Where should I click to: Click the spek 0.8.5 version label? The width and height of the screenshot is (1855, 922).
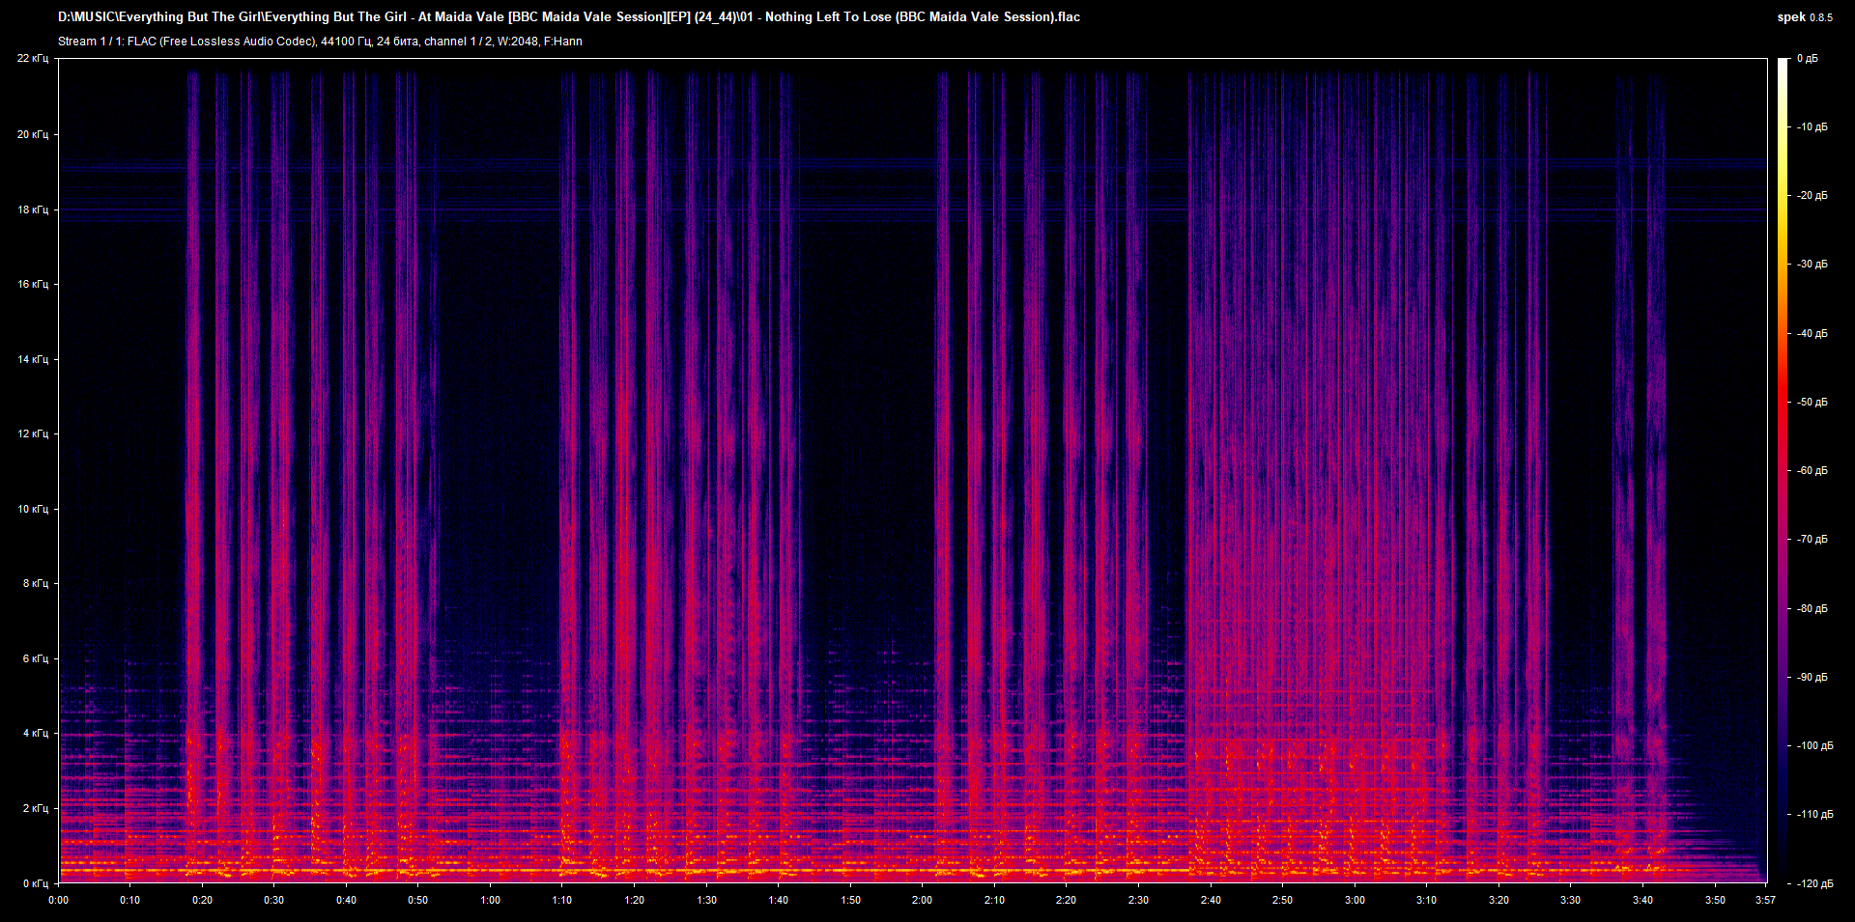tap(1804, 16)
